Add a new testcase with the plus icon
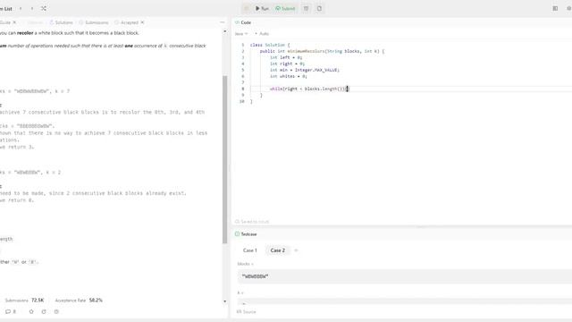 (x=296, y=250)
